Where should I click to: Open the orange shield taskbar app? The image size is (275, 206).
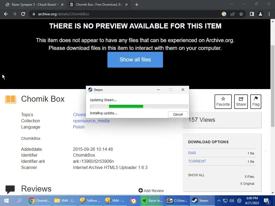coord(133,201)
